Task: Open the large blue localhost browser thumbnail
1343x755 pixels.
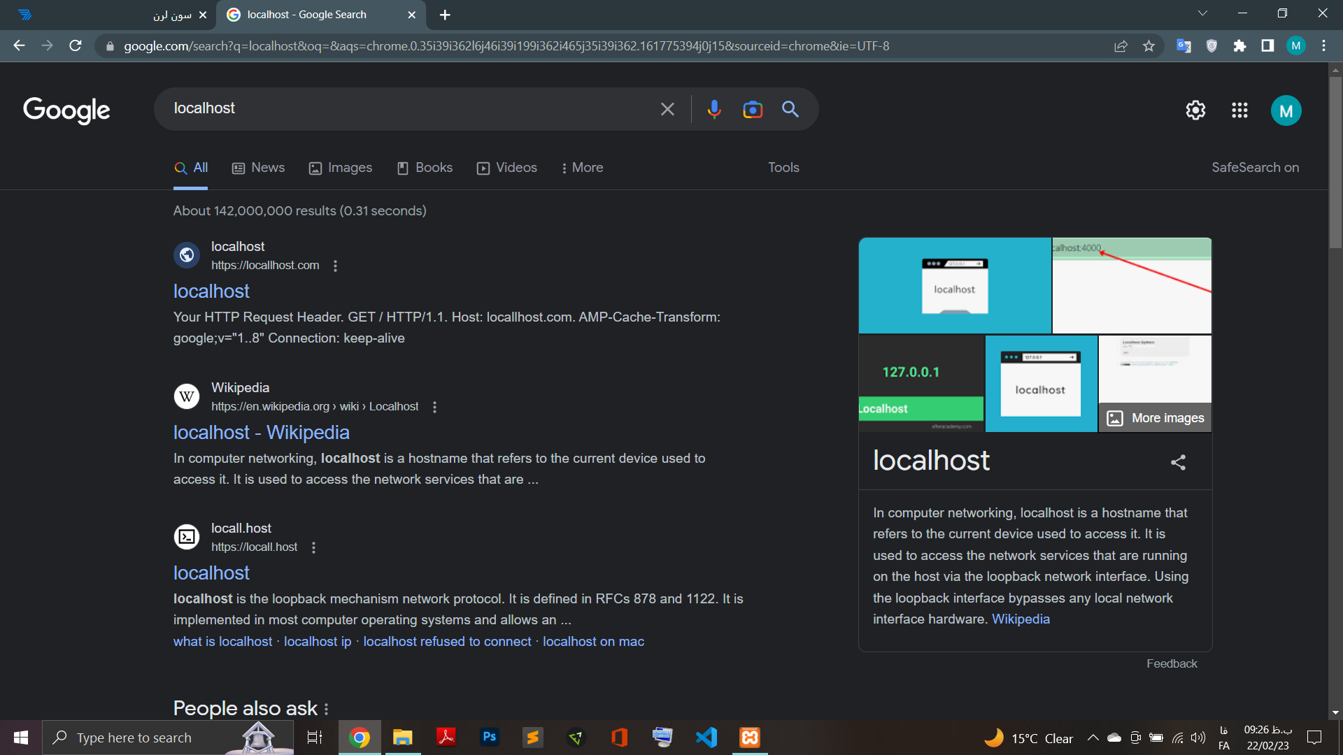Action: tap(955, 285)
